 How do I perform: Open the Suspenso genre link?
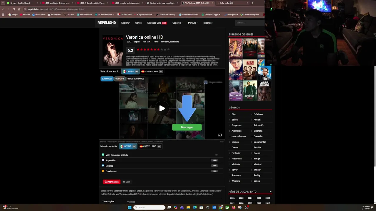236,125
